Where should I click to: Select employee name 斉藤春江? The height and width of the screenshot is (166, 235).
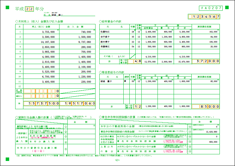click(105, 47)
